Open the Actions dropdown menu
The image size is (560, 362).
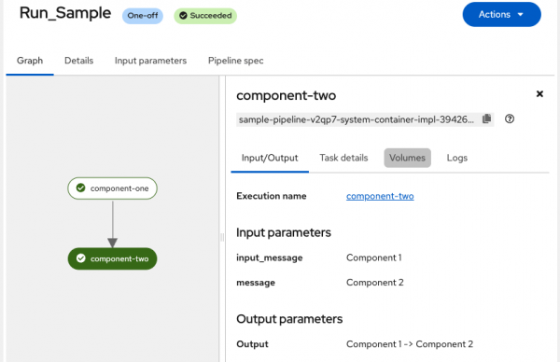point(501,14)
